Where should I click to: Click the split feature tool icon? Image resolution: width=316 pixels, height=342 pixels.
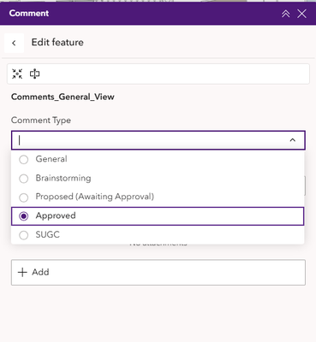34,74
